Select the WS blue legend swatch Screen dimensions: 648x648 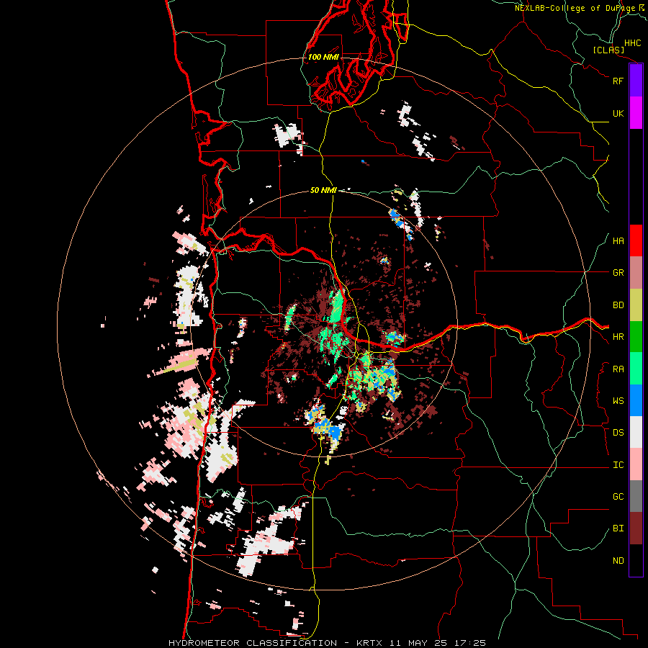click(636, 400)
